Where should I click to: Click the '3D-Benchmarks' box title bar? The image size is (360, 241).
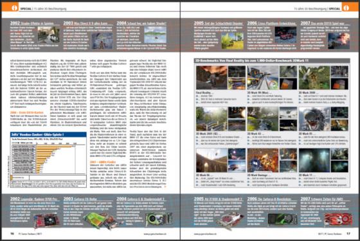(x=272, y=60)
